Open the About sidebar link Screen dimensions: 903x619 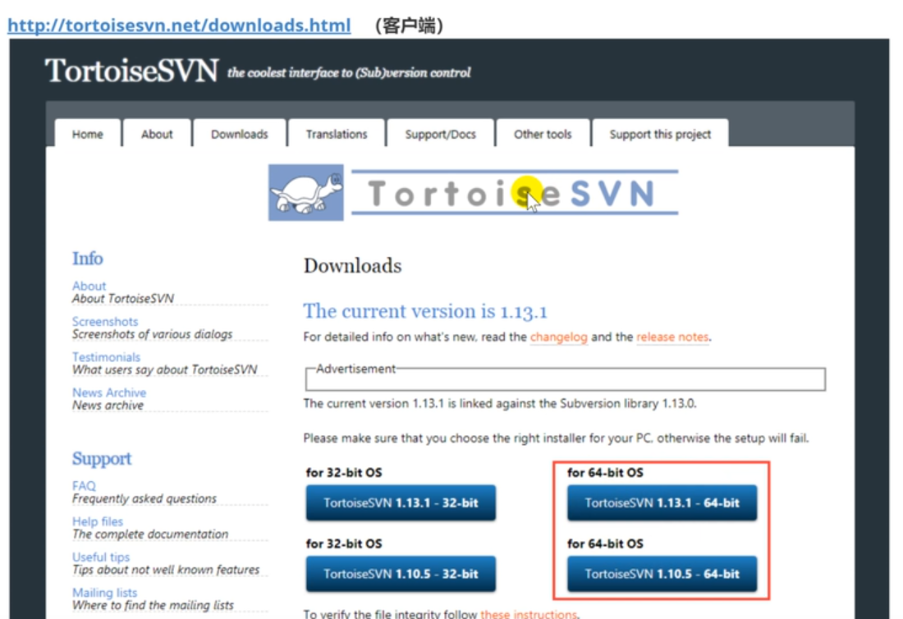[x=89, y=286]
